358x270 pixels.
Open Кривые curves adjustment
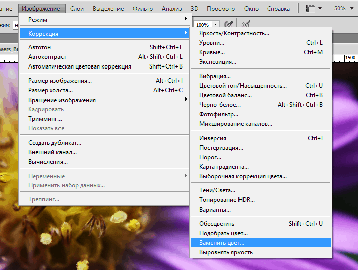point(212,52)
